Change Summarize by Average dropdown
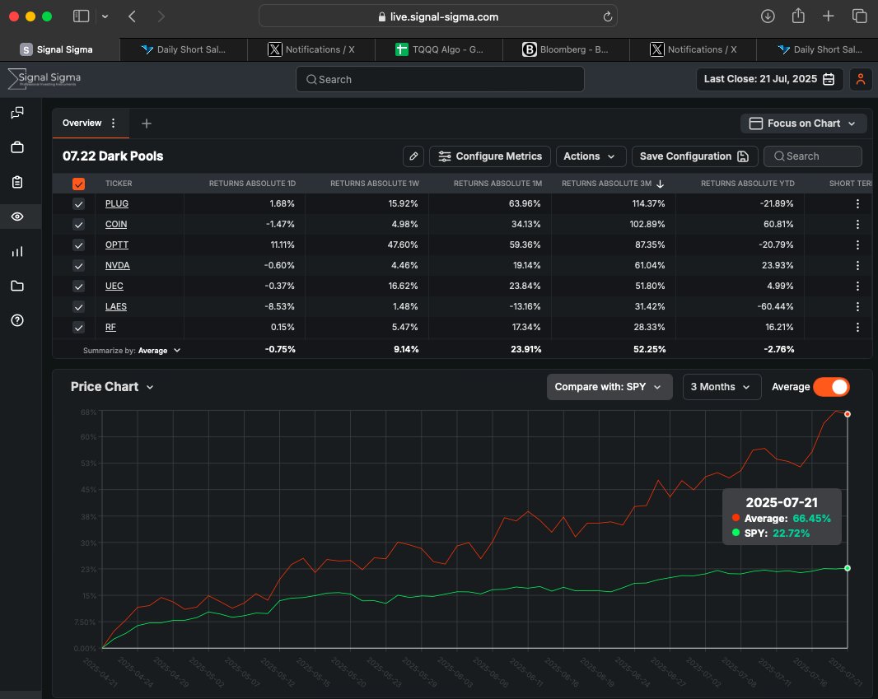Screen dimensions: 878x699 [159, 351]
